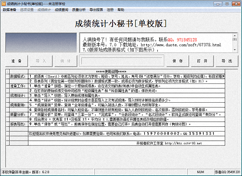Open the 成绩统计 menu
The height and width of the screenshot is (176, 242).
pos(44,10)
